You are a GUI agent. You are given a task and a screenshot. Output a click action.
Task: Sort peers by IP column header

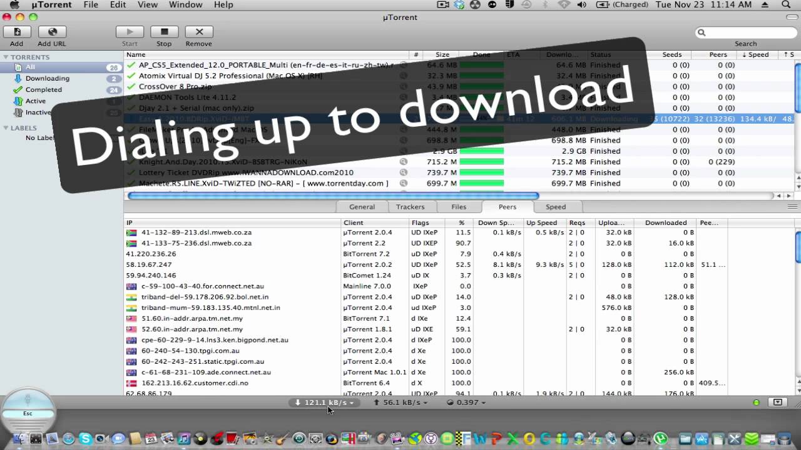232,223
